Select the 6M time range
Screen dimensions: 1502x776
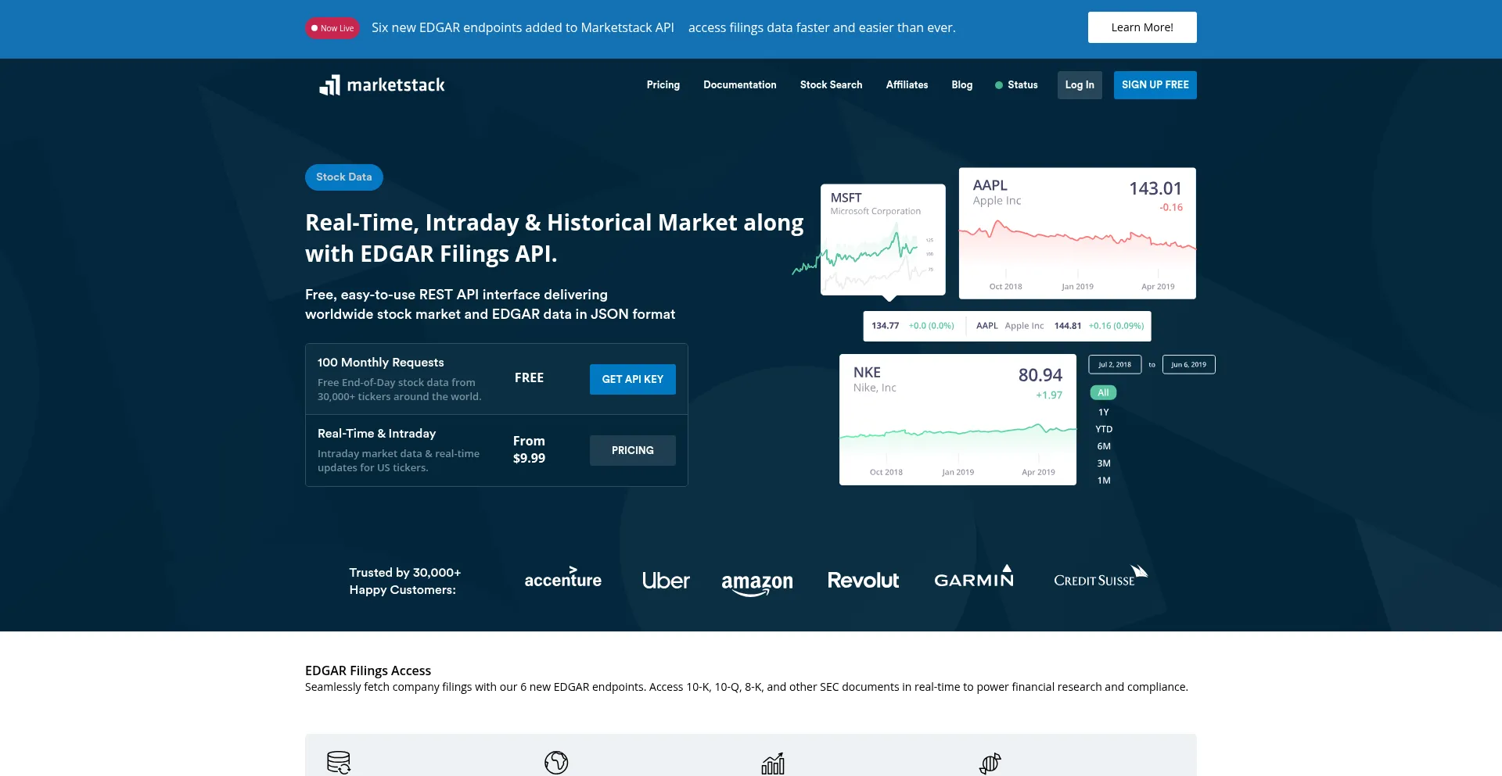tap(1103, 446)
